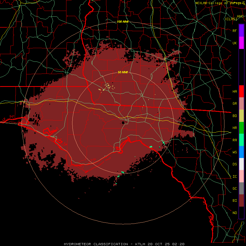Image resolution: width=246 pixels, height=246 pixels.
Task: Click the bright green RA legend swatch
Action: click(241, 140)
